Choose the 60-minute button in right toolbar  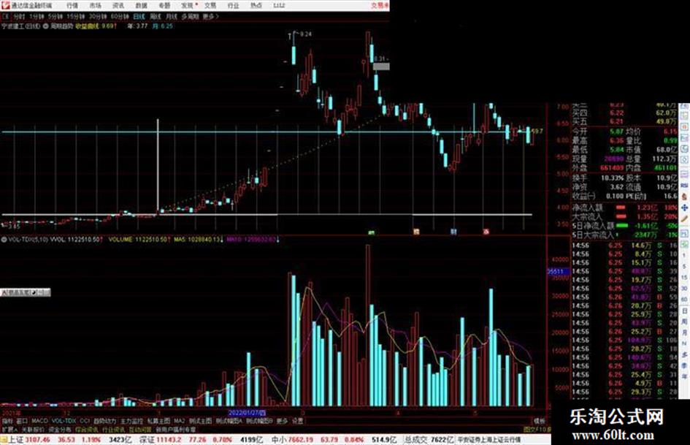[684, 300]
